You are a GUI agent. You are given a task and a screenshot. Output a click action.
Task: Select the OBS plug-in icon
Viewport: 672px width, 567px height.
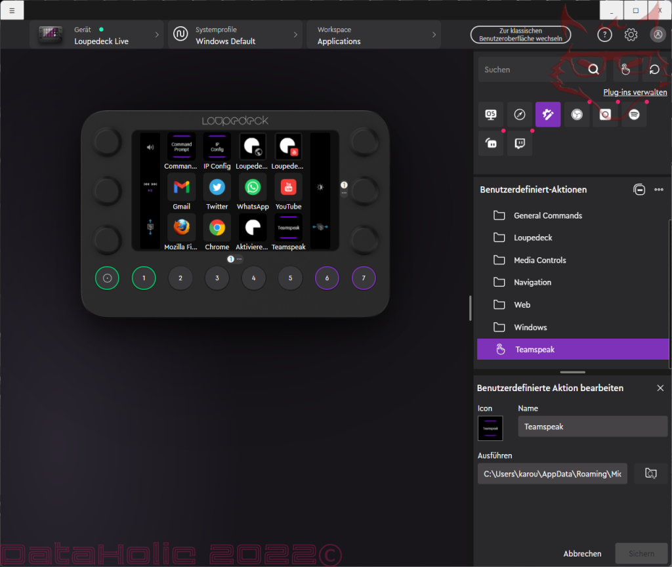click(x=577, y=114)
